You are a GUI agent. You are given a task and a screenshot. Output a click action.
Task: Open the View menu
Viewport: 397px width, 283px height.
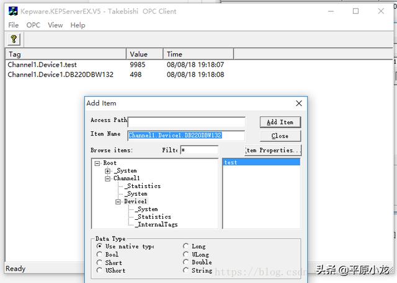[55, 25]
